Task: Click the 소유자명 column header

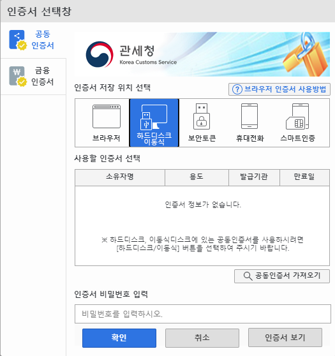Action: click(x=120, y=177)
